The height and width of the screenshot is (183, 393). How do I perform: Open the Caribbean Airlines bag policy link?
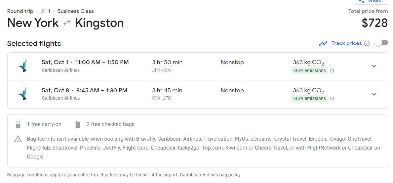(210, 175)
